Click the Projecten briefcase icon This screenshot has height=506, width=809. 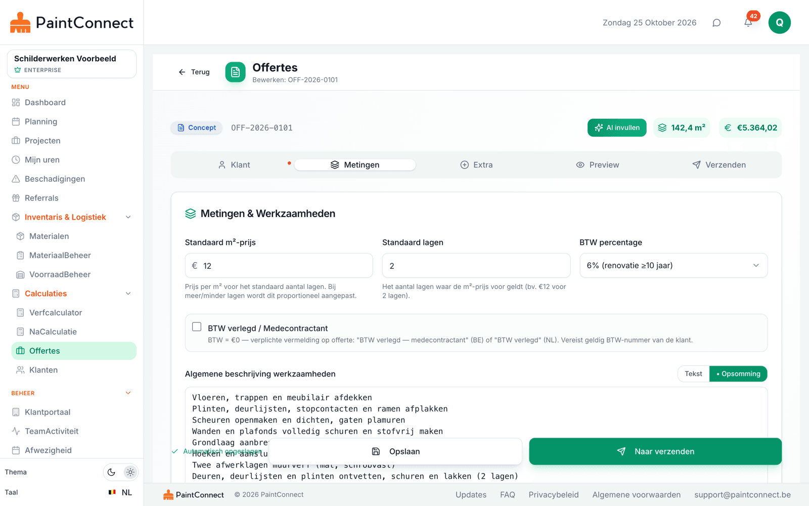click(x=16, y=141)
